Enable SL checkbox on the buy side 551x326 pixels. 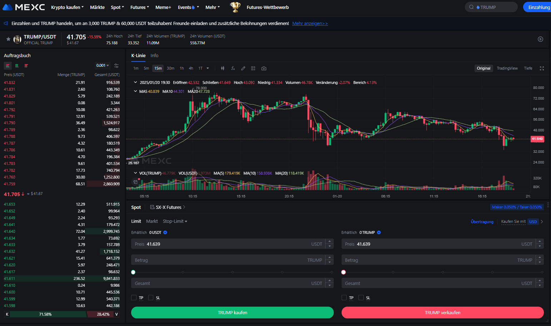151,298
